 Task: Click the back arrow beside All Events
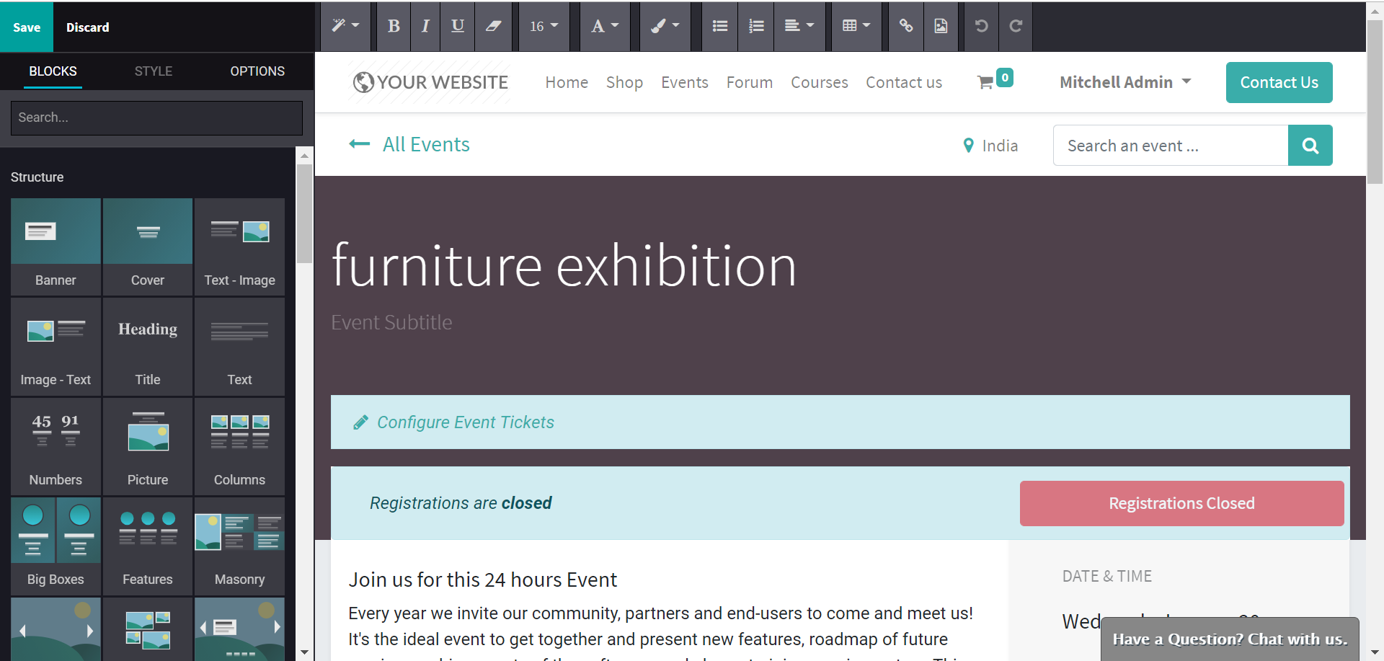click(x=360, y=144)
